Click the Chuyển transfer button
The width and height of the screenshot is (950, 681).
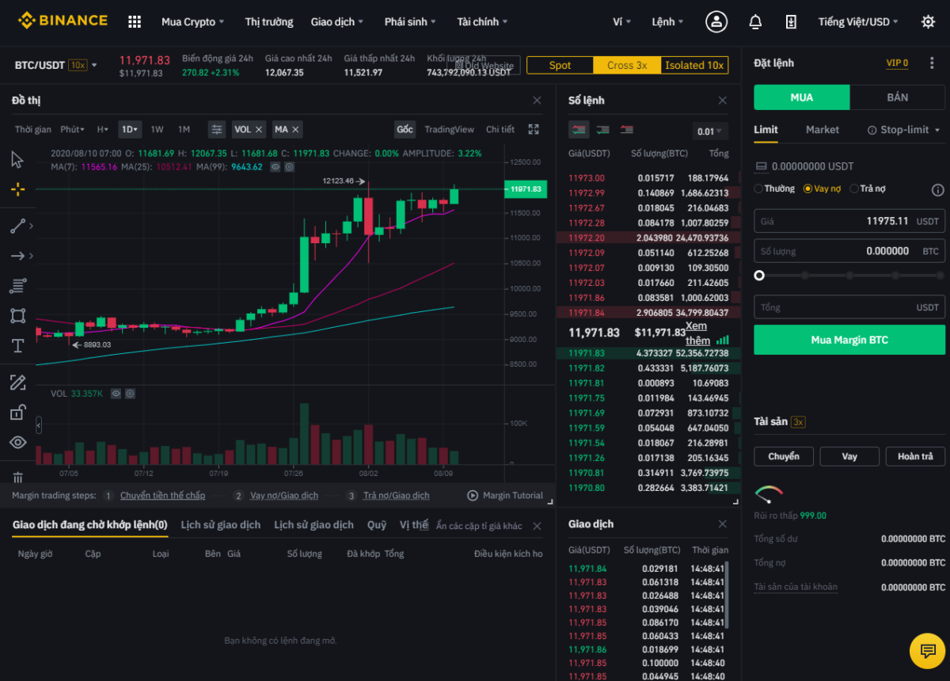click(x=784, y=456)
